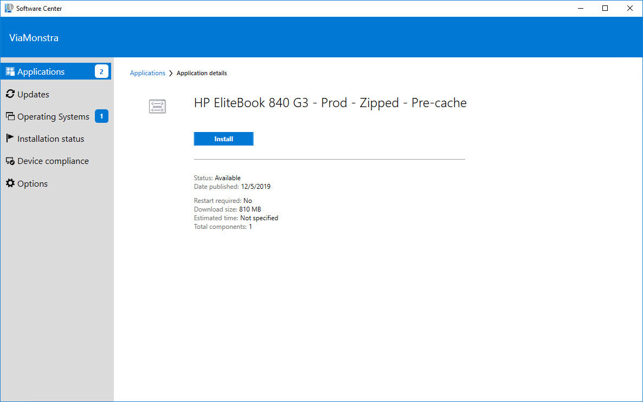Switch to the Device compliance tab label
This screenshot has height=402, width=643.
53,161
